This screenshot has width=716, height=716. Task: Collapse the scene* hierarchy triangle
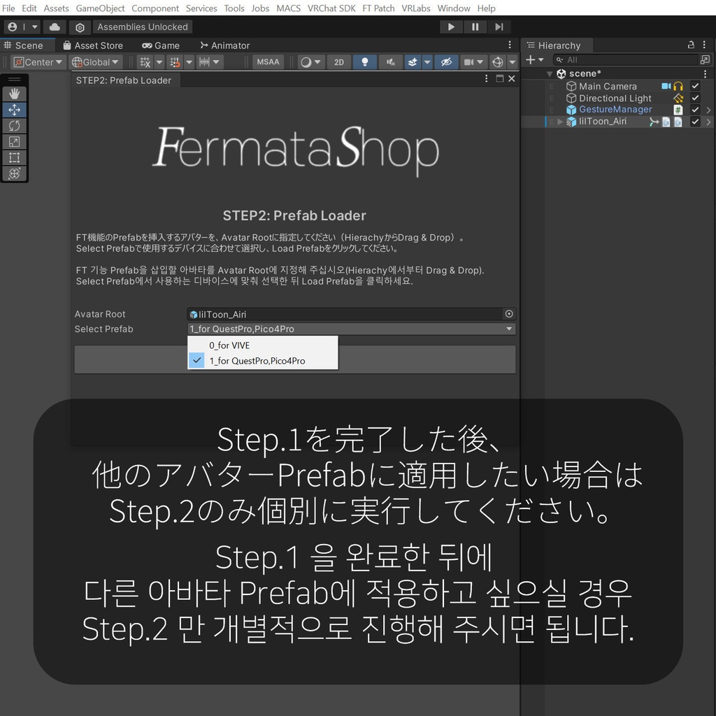point(550,73)
